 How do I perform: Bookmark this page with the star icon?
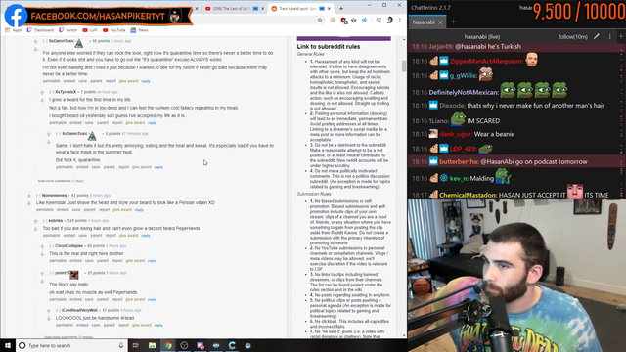pyautogui.click(x=320, y=20)
